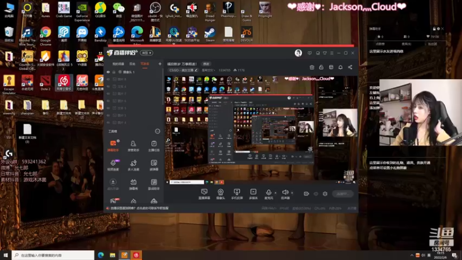Open File Explorer from taskbar

tap(113, 255)
